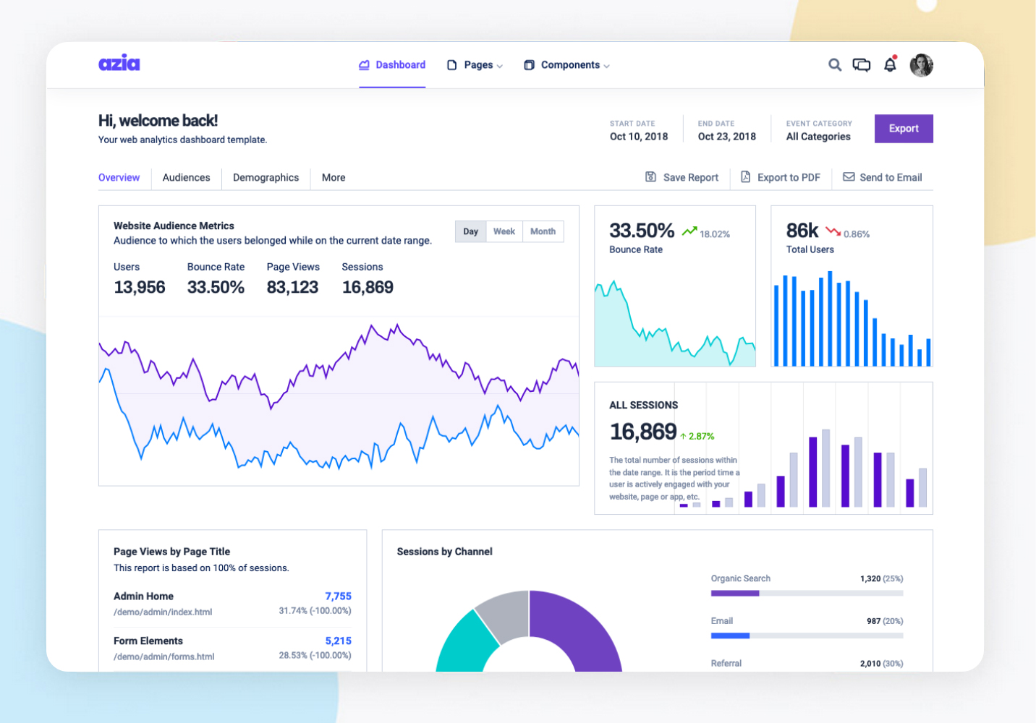Screen dimensions: 1036x723
Task: Click the red trend-down arrow by 0.86%
Action: [833, 231]
